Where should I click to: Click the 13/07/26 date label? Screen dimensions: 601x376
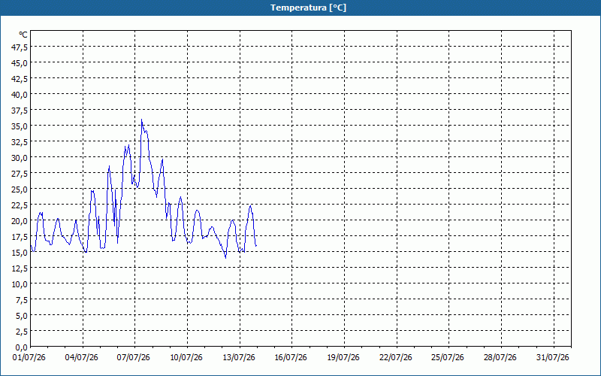click(x=239, y=358)
